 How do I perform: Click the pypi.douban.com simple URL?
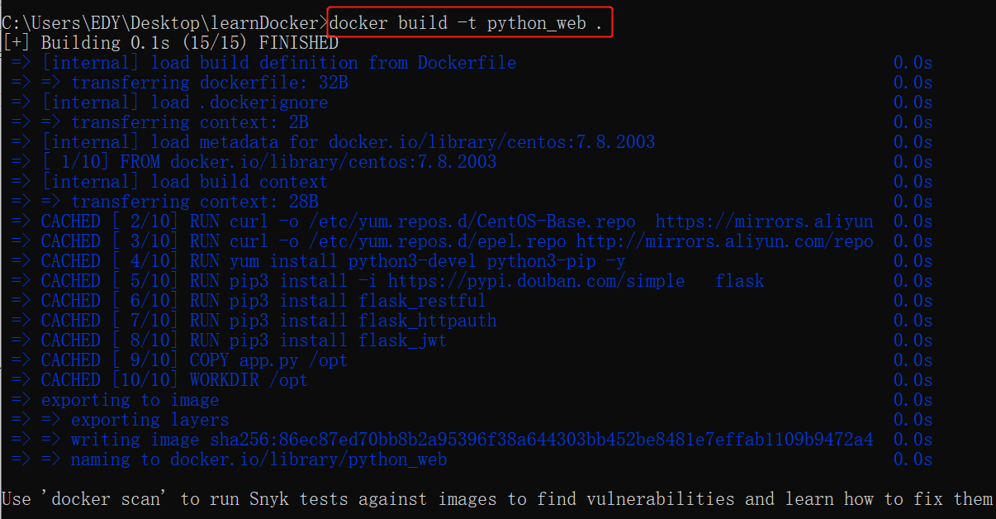tap(536, 281)
